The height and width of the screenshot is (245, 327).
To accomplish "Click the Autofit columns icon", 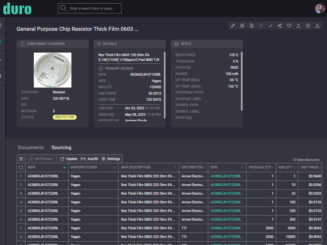I will point(83,159).
